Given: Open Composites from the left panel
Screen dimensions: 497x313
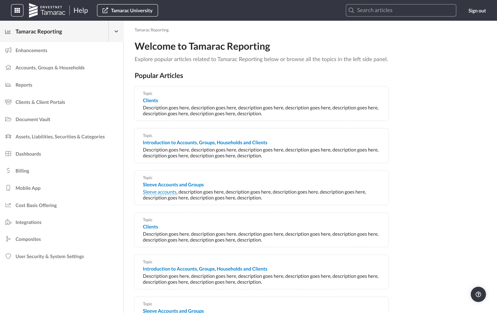Looking at the screenshot, I should 28,239.
